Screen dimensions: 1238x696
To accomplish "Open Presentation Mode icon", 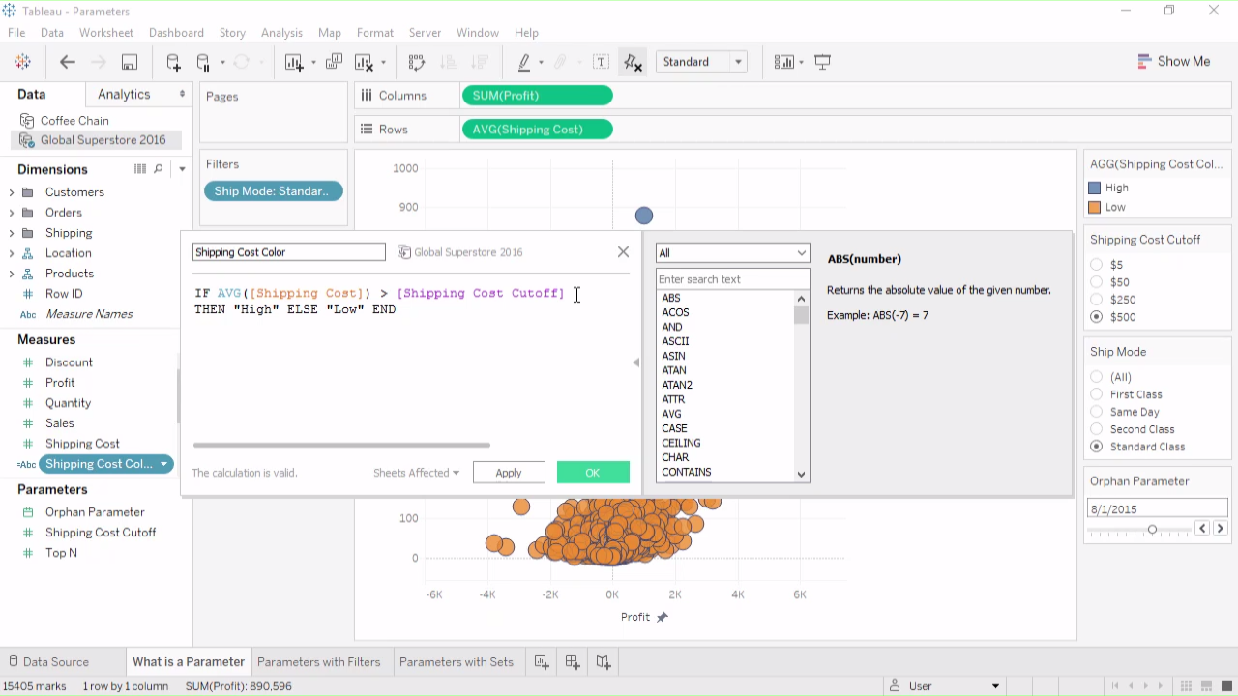I will click(x=823, y=62).
